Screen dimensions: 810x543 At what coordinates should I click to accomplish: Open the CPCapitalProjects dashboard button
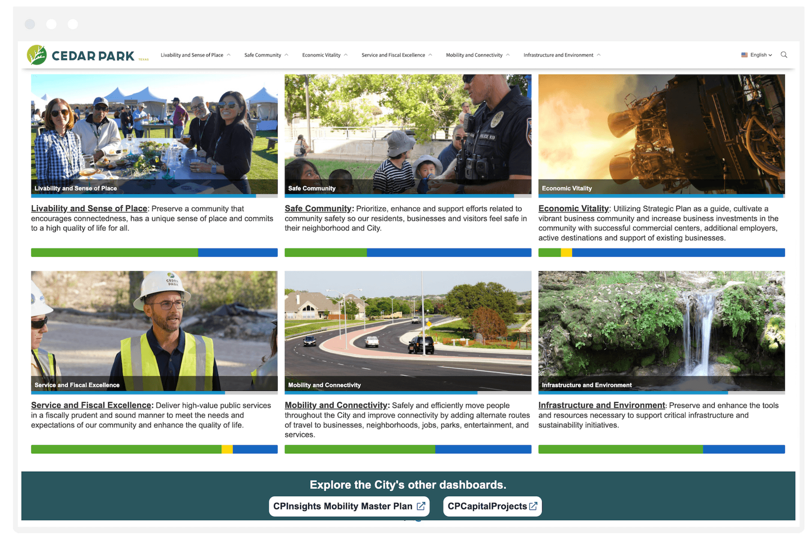492,506
